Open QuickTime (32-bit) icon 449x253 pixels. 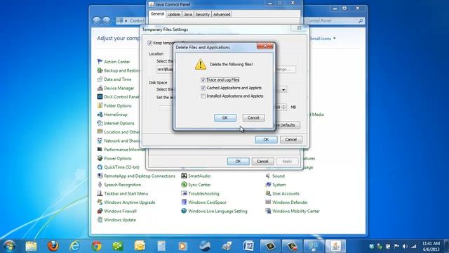tap(100, 167)
